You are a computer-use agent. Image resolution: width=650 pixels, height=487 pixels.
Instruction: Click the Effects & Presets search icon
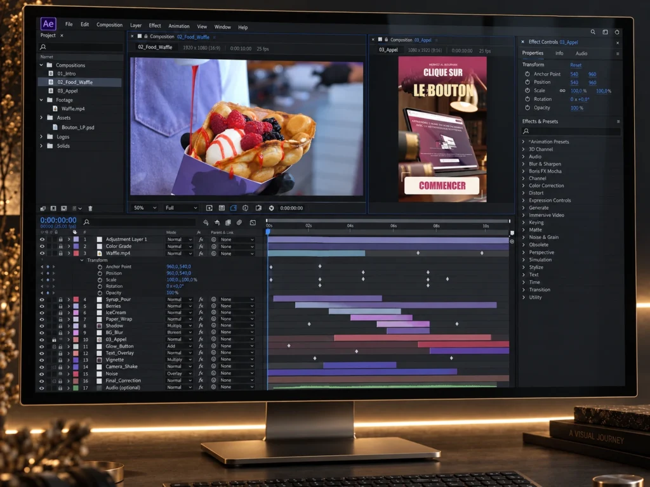pyautogui.click(x=526, y=131)
